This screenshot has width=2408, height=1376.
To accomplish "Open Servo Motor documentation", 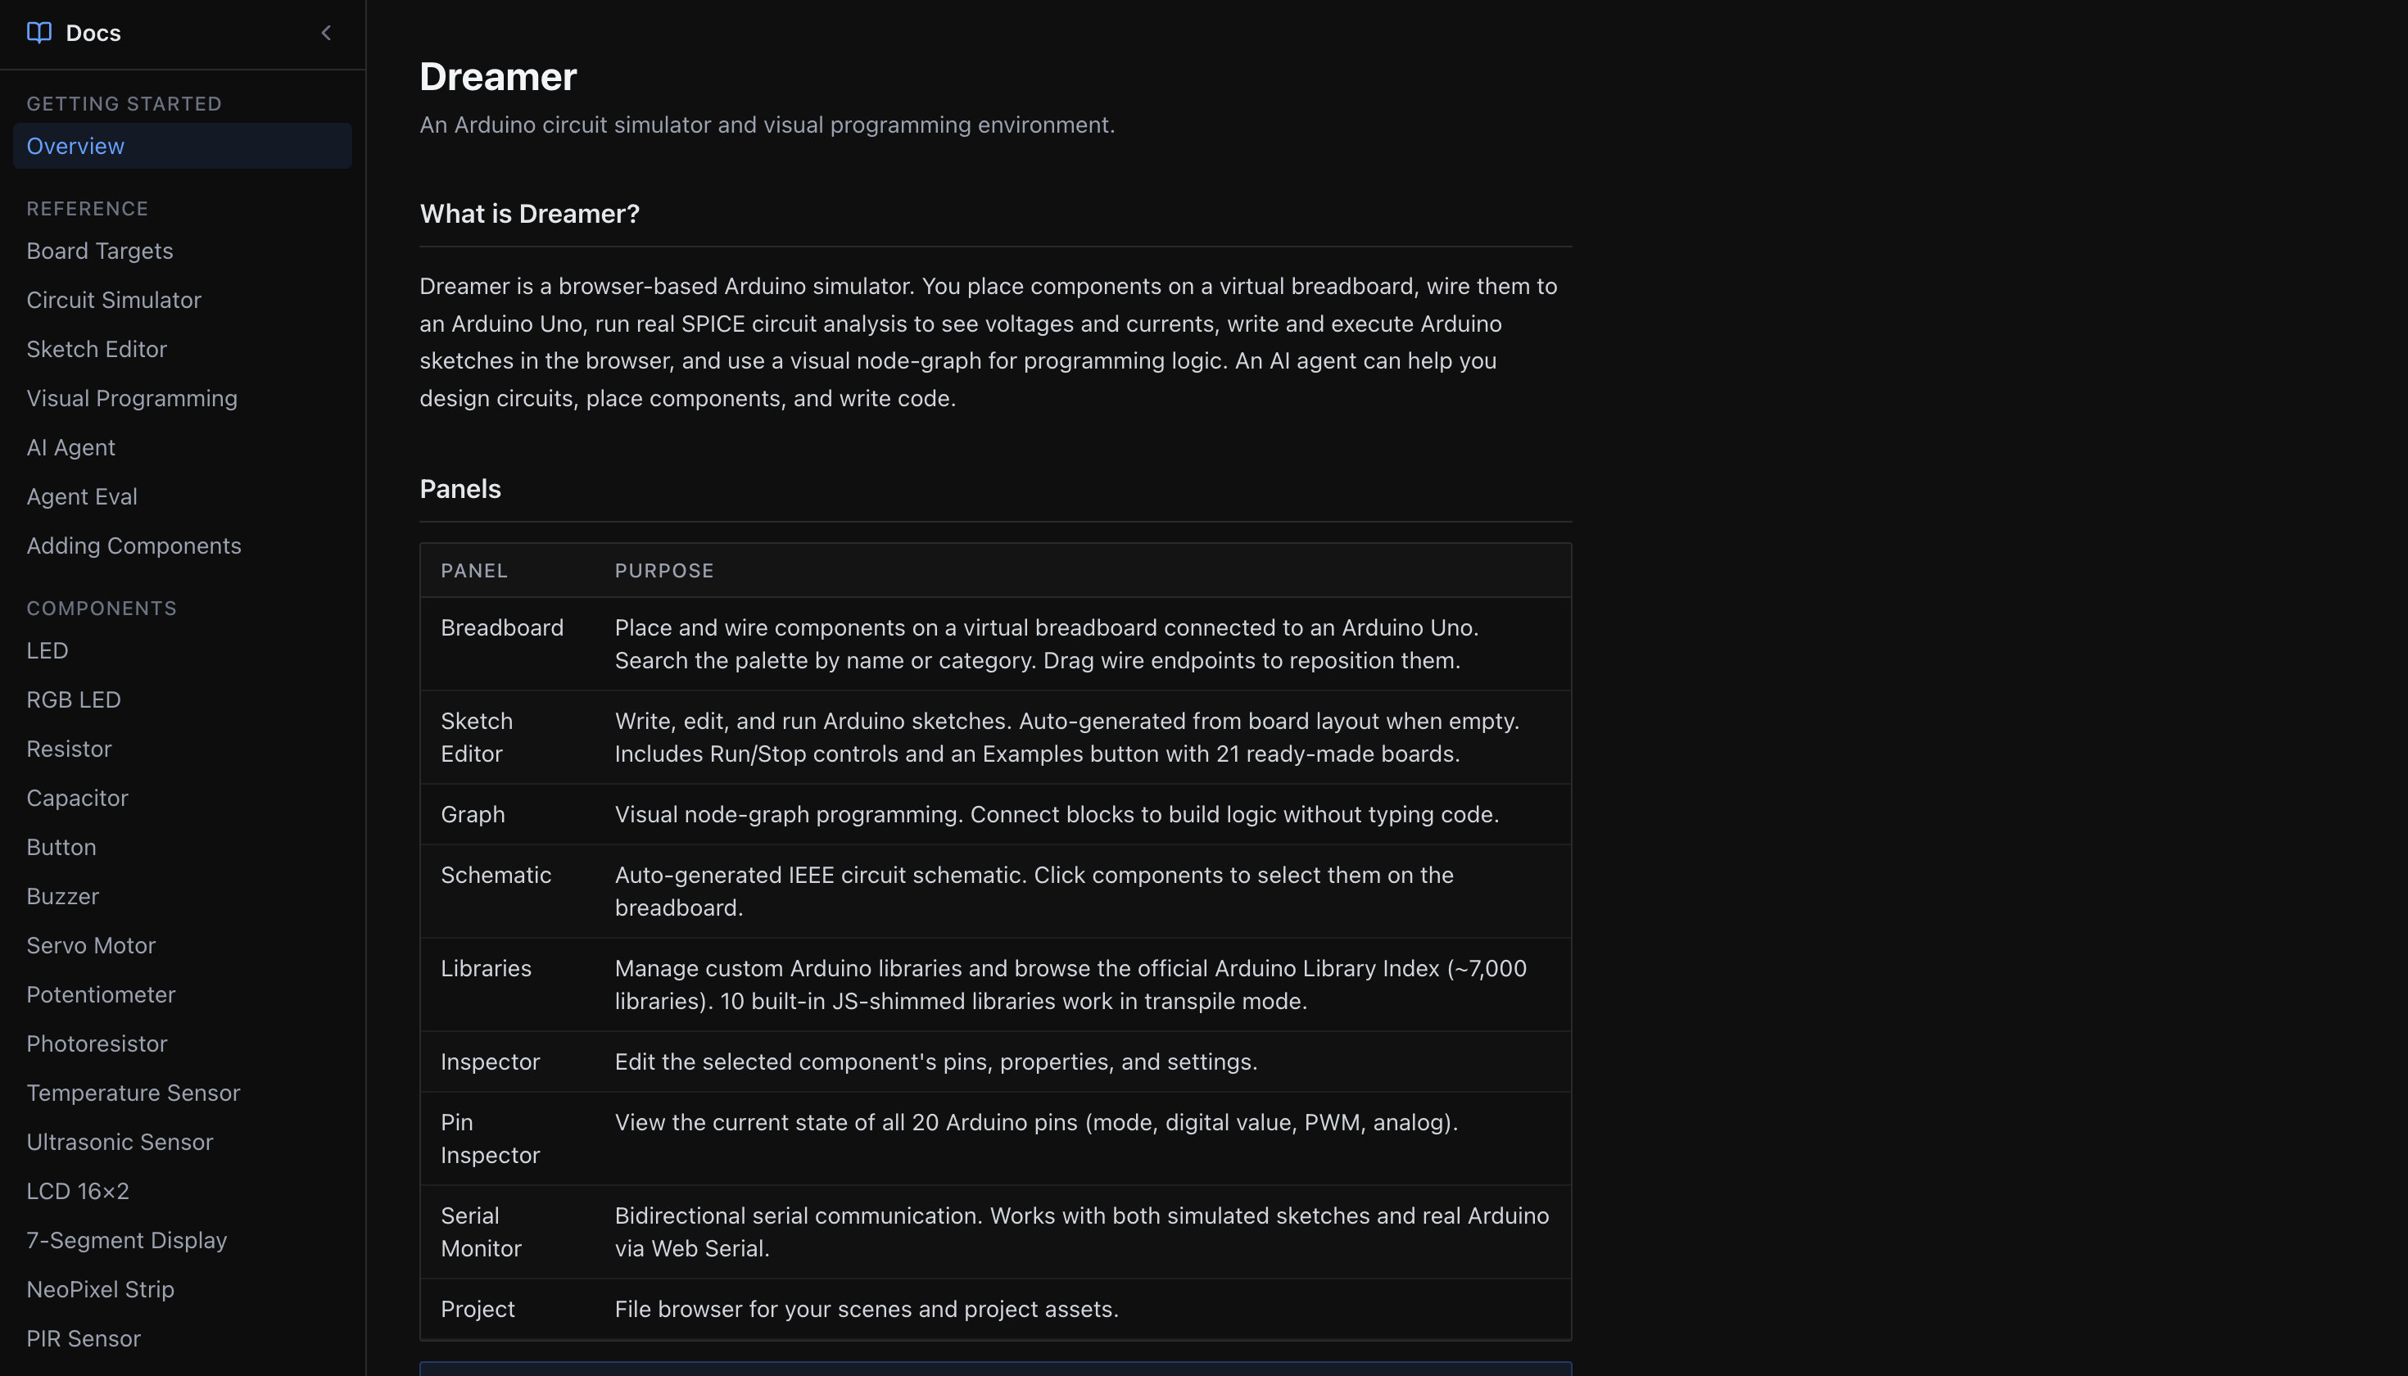I will click(91, 946).
